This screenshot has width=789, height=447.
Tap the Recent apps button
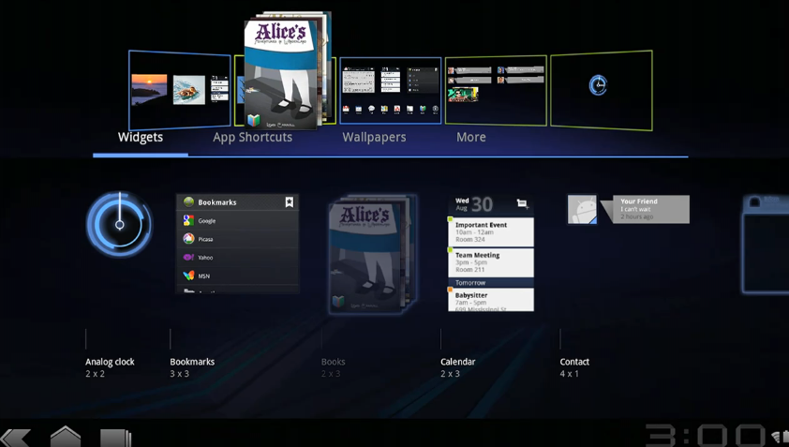tap(115, 438)
